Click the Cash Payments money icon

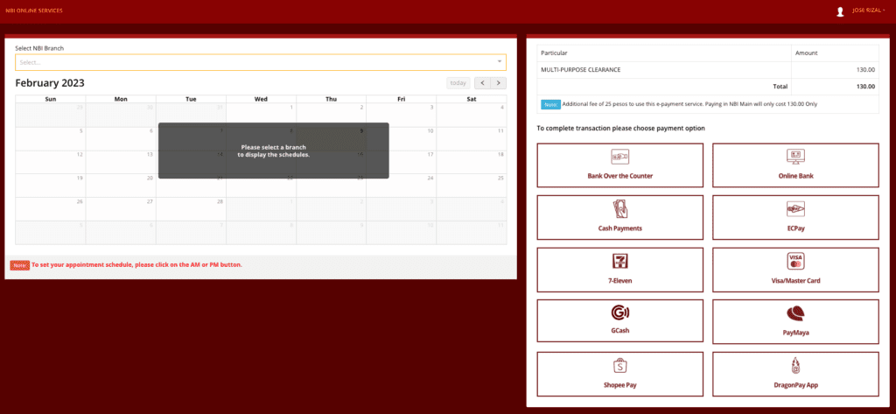point(620,208)
